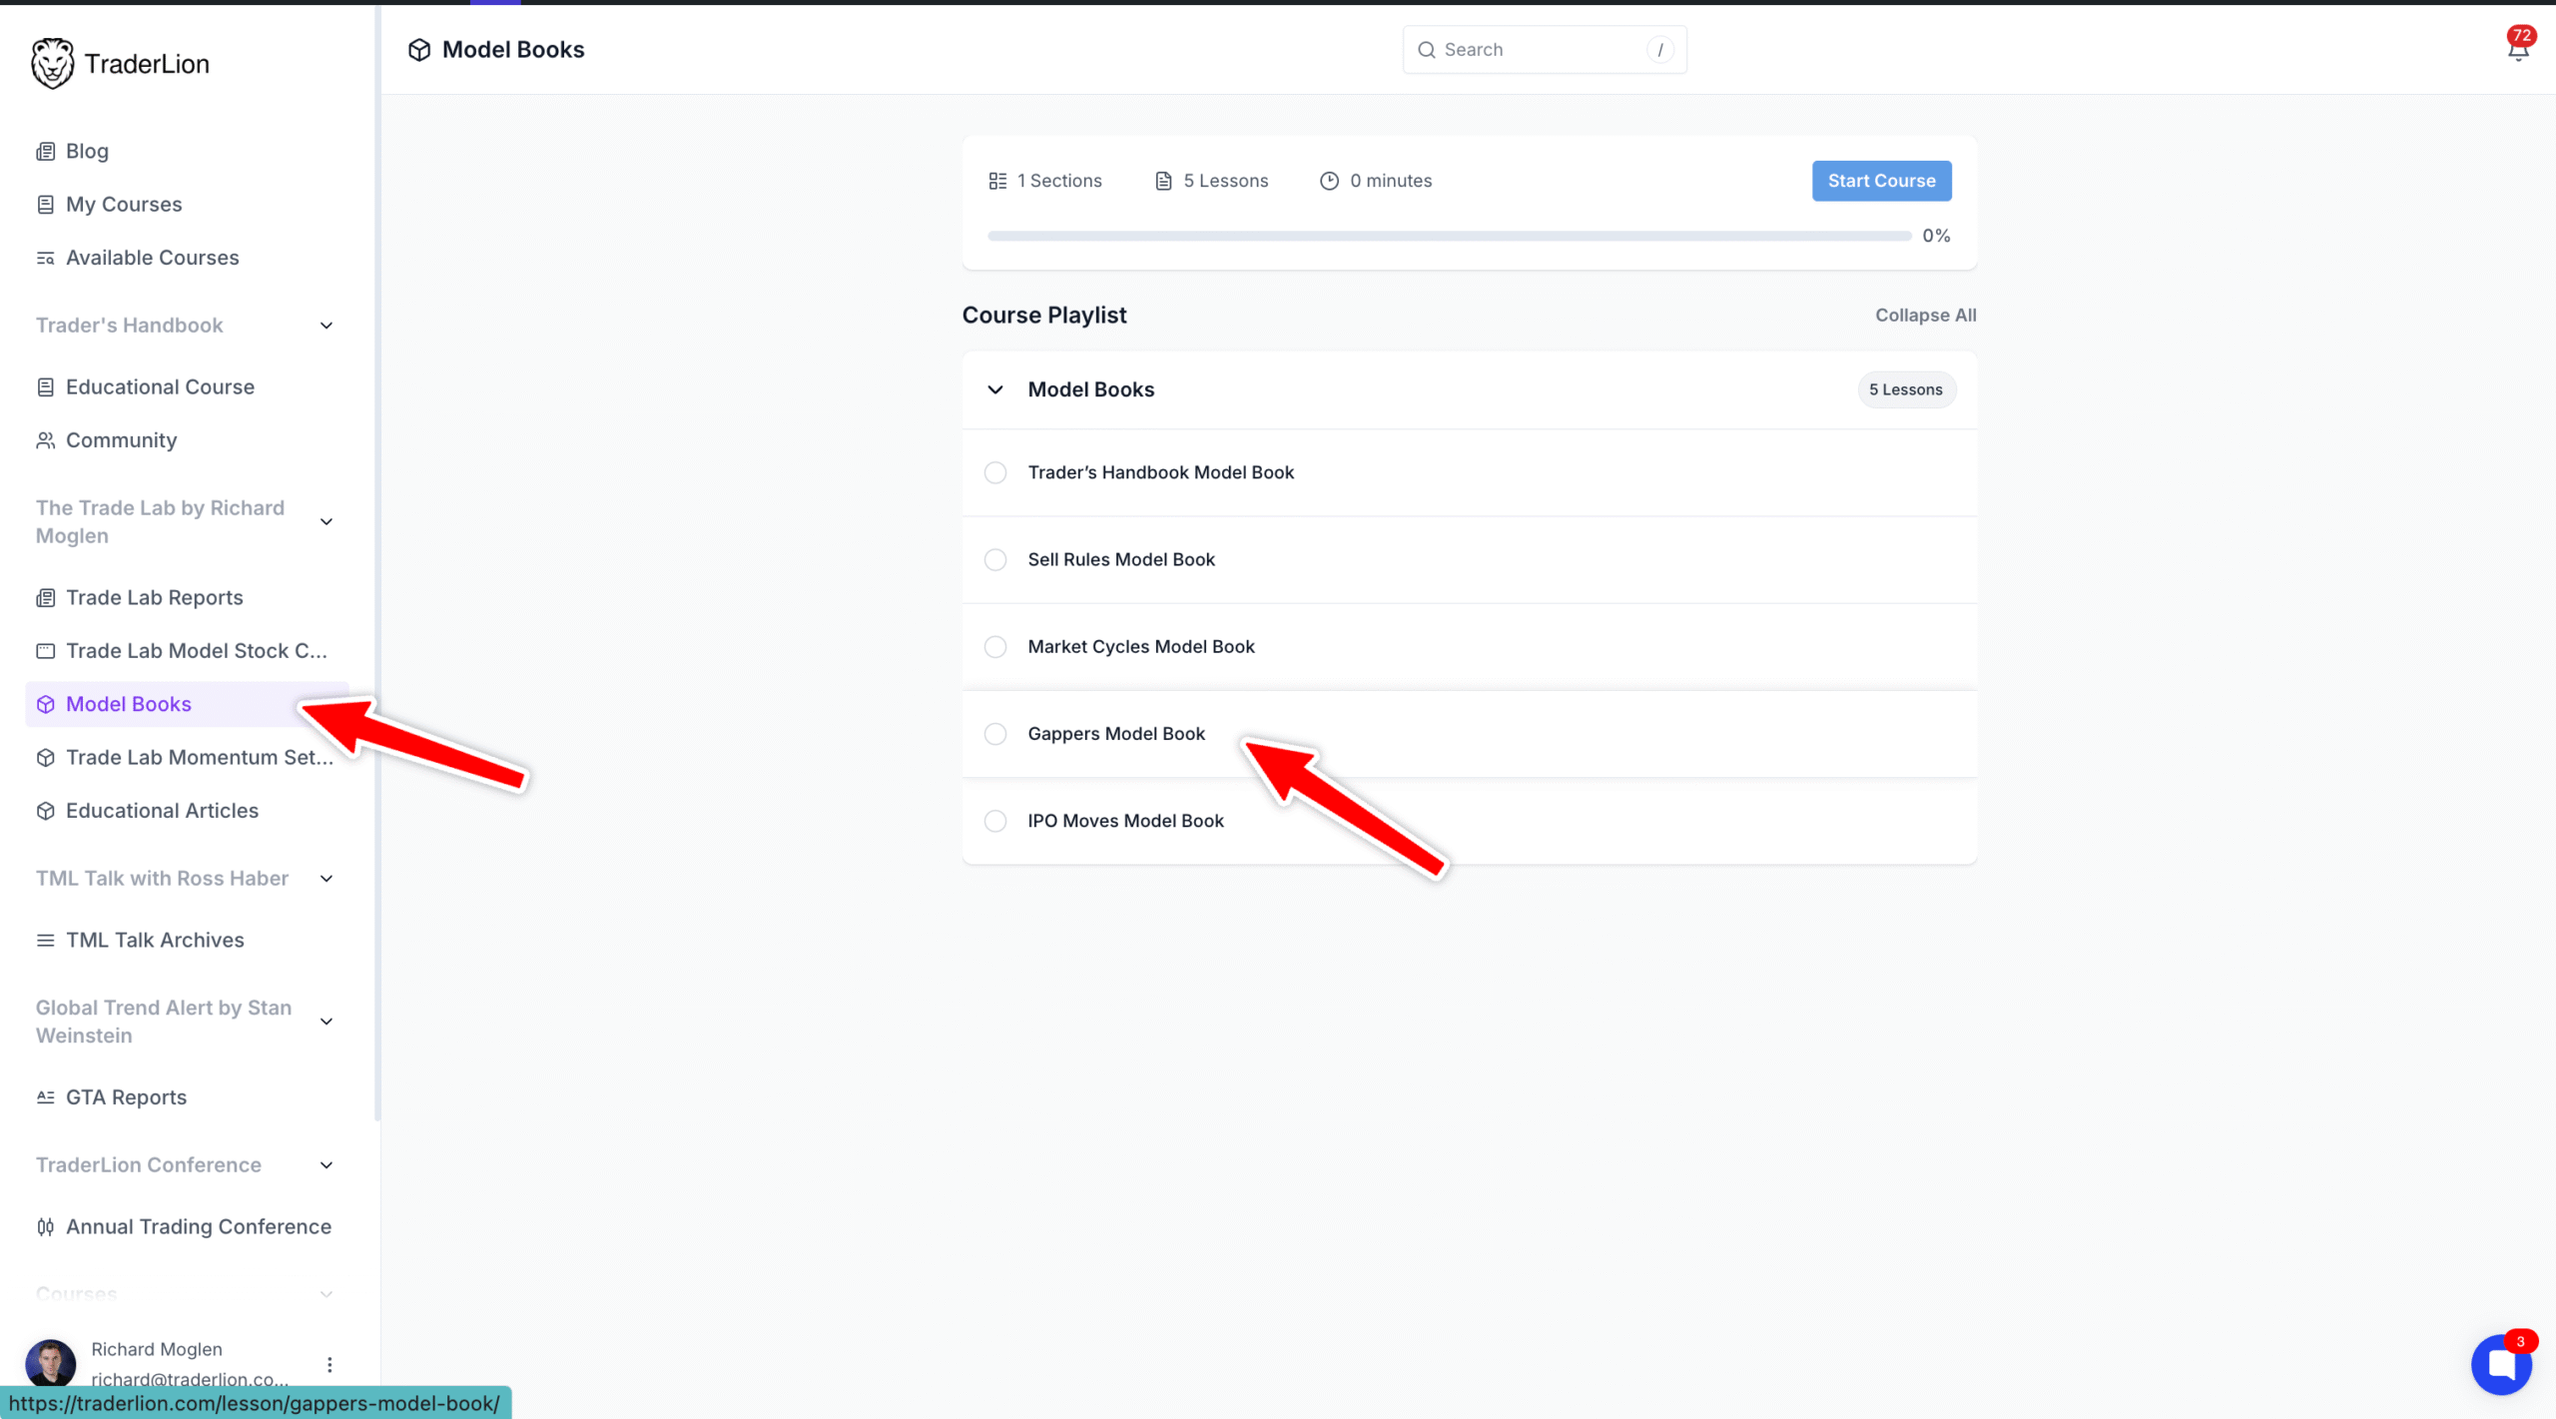Viewport: 2556px width, 1419px height.
Task: Click the course progress bar
Action: [x=1448, y=237]
